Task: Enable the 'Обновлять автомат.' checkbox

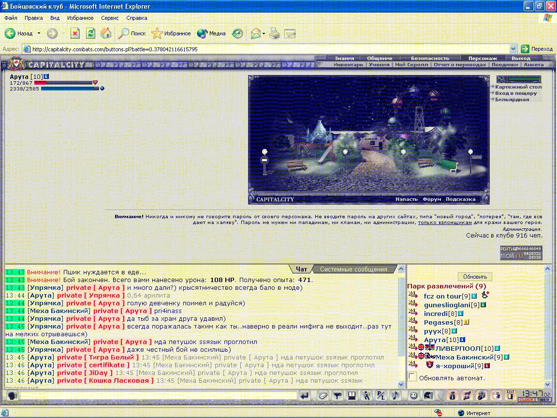Action: (x=412, y=377)
